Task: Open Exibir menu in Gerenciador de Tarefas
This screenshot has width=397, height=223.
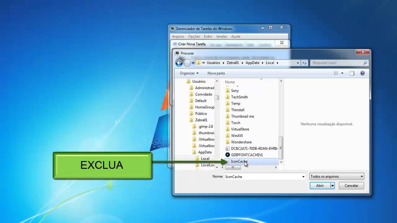Action: point(208,37)
